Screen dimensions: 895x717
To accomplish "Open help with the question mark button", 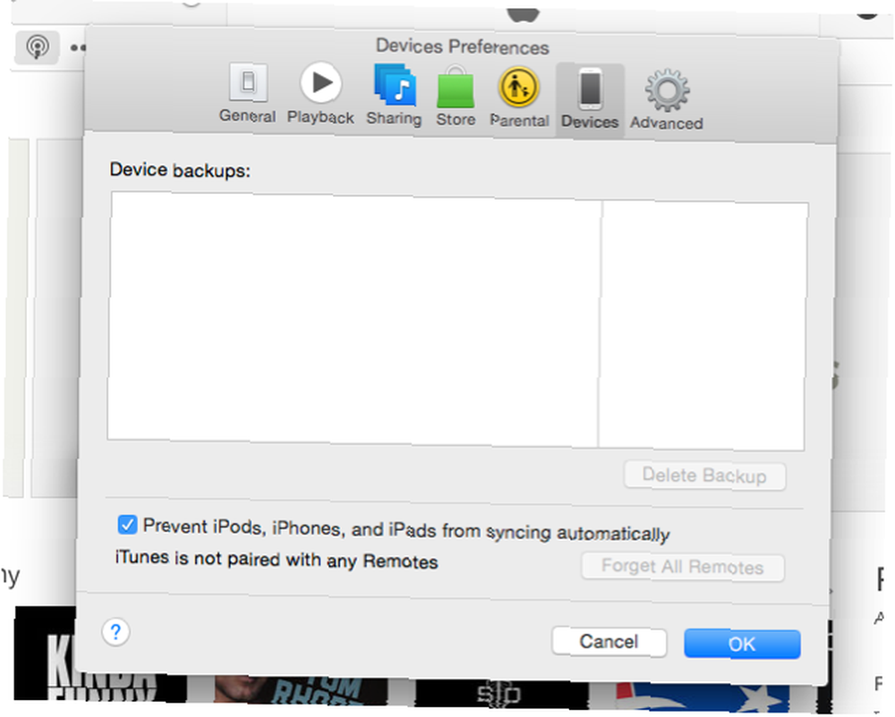I will [115, 631].
